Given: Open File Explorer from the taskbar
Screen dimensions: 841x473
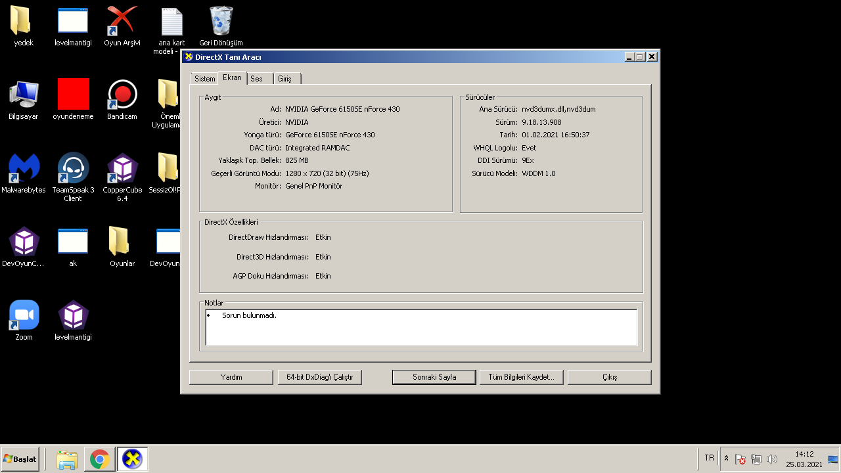Looking at the screenshot, I should [67, 459].
